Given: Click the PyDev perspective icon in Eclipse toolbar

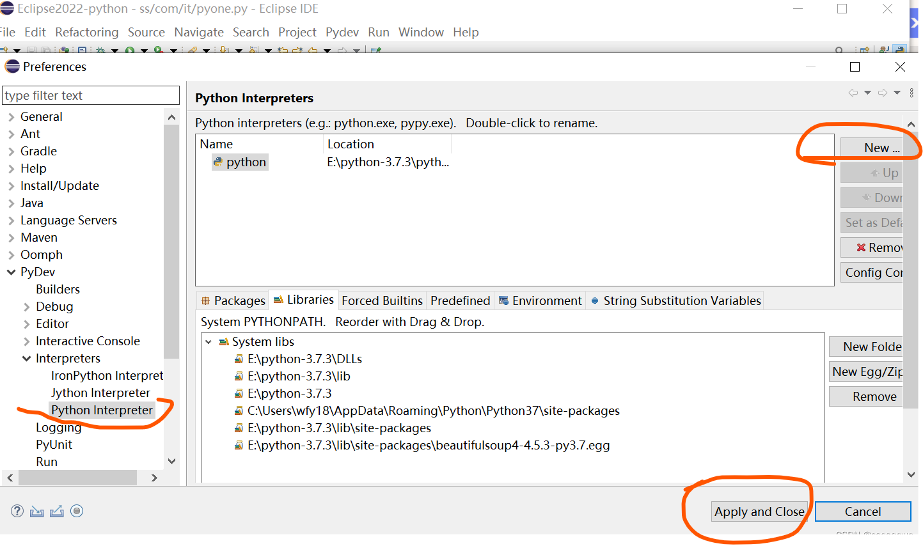Looking at the screenshot, I should click(x=900, y=49).
